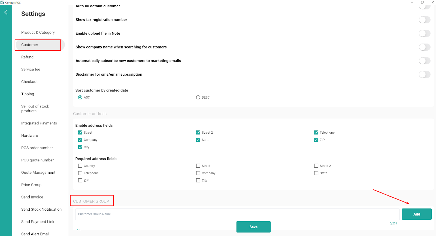Go to Integrated Payments settings
Screen dimensions: 436x236
pos(39,123)
